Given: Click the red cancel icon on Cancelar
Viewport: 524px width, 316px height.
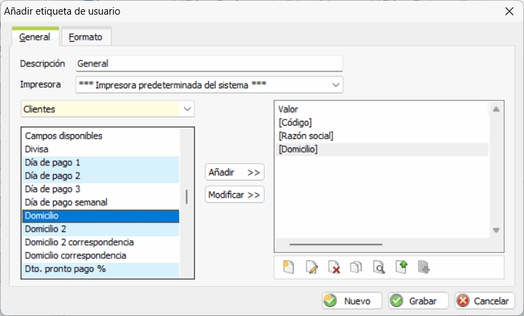Looking at the screenshot, I should click(x=463, y=301).
